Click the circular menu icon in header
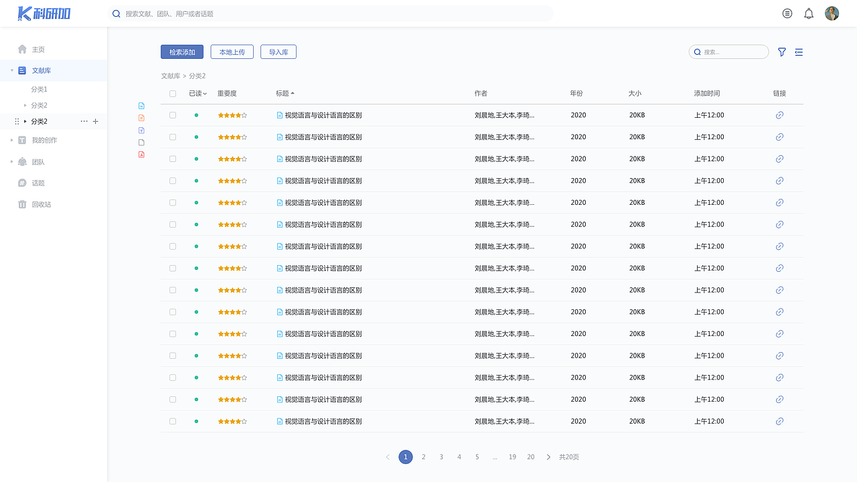The width and height of the screenshot is (857, 482). tap(787, 13)
